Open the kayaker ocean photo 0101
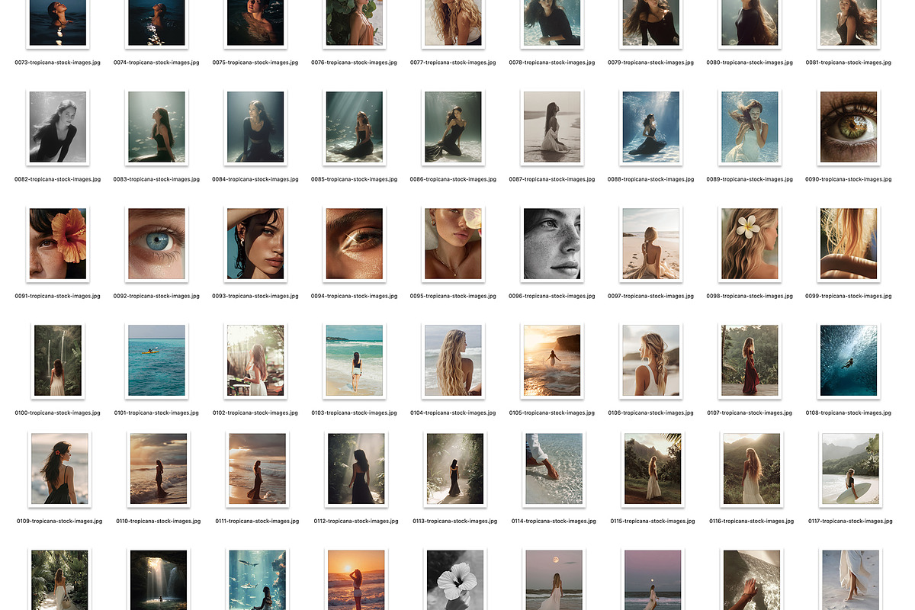The image size is (915, 610). (x=156, y=360)
